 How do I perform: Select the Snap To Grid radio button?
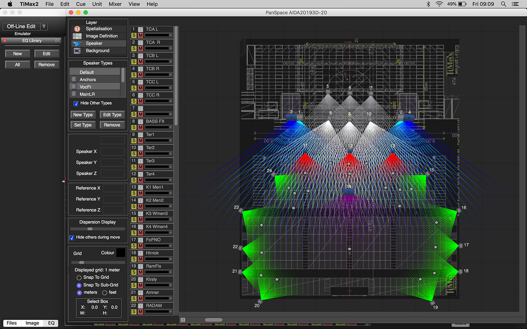tap(79, 277)
